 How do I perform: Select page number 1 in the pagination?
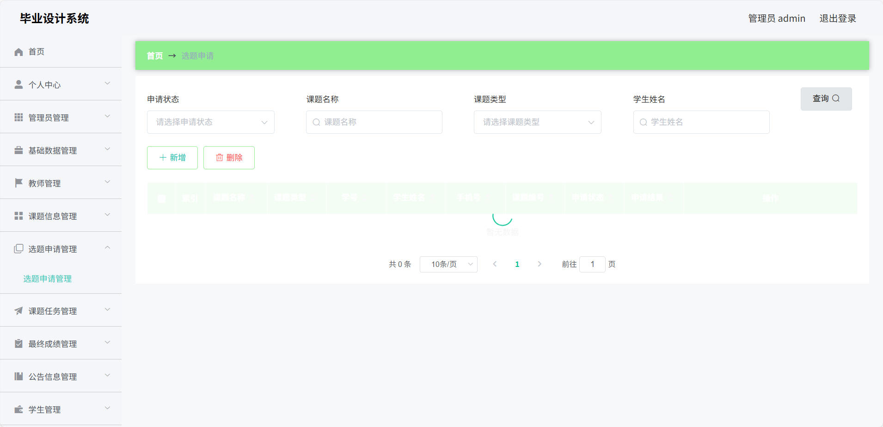517,264
